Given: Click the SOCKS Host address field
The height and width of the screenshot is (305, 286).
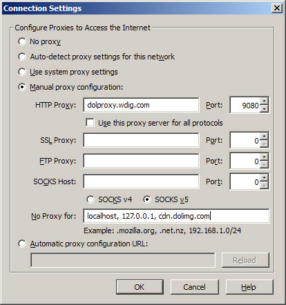Looking at the screenshot, I should pyautogui.click(x=141, y=181).
